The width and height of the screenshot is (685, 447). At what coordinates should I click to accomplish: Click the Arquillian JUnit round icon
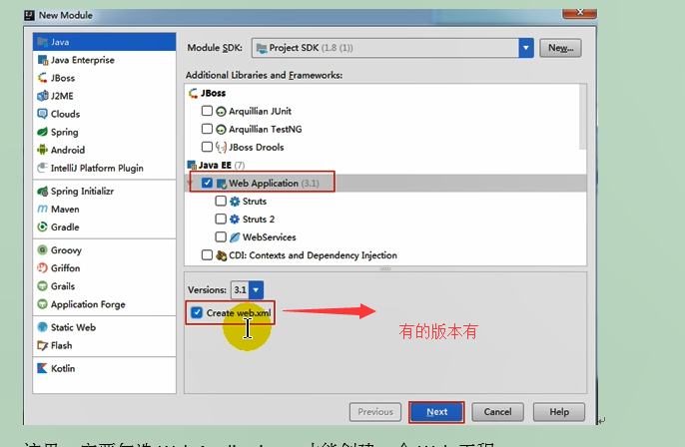pos(221,112)
